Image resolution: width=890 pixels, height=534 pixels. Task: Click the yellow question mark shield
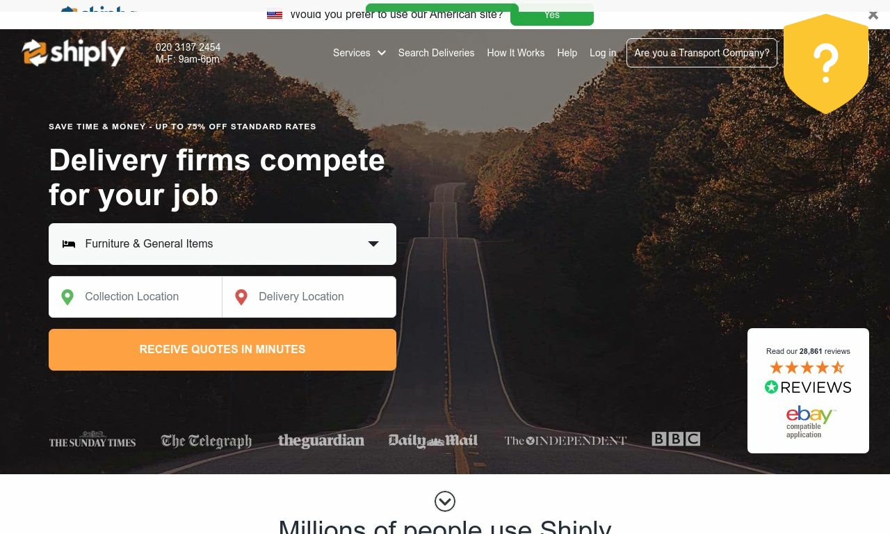coord(826,63)
